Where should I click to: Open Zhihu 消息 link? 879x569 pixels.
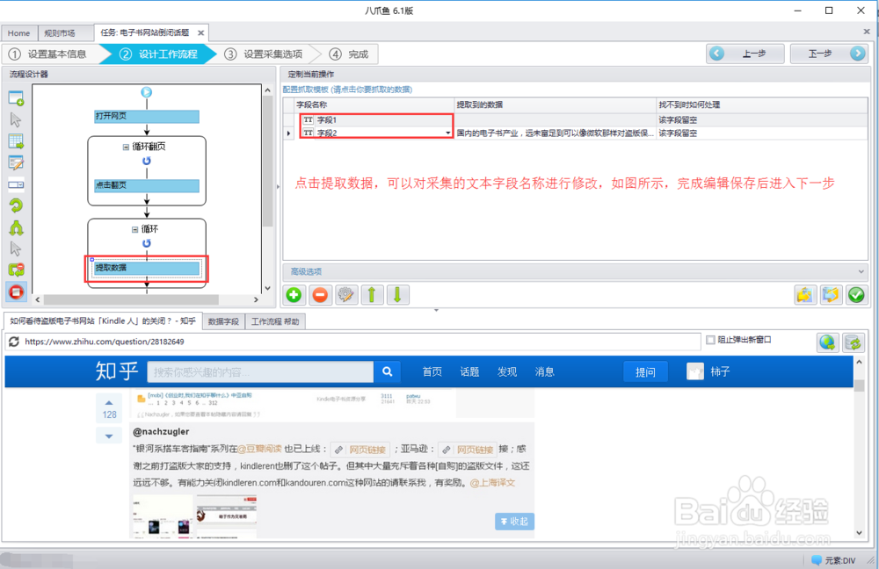(x=544, y=371)
